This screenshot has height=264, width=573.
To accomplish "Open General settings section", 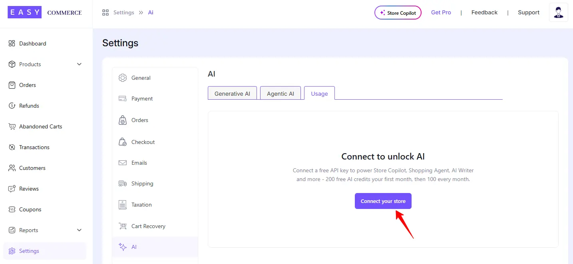I will pyautogui.click(x=155, y=78).
